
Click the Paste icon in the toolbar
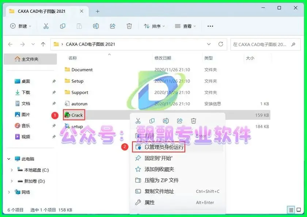click(x=79, y=26)
